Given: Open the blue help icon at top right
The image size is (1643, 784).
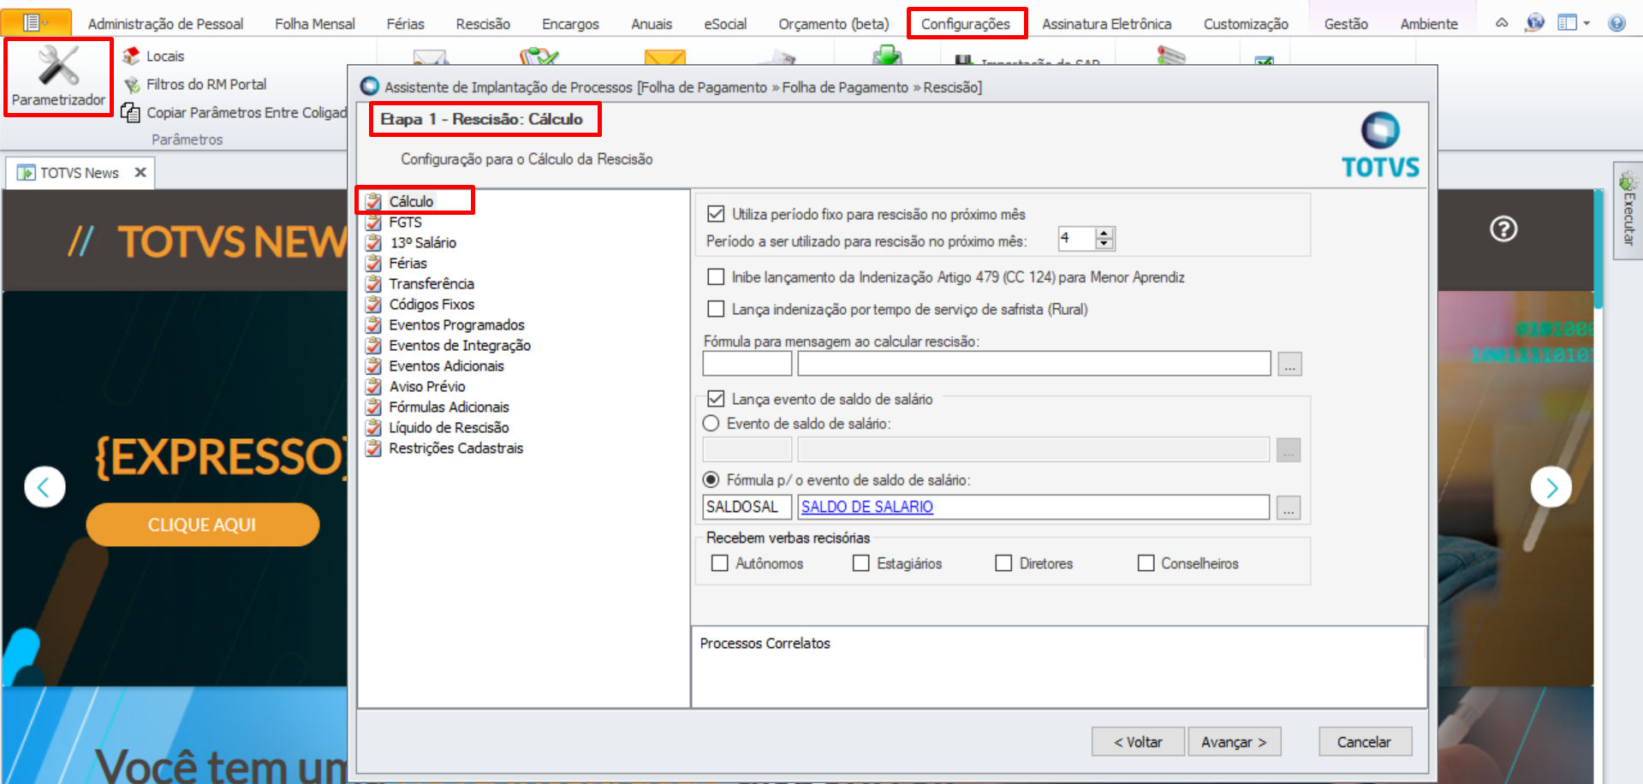Looking at the screenshot, I should point(1616,23).
